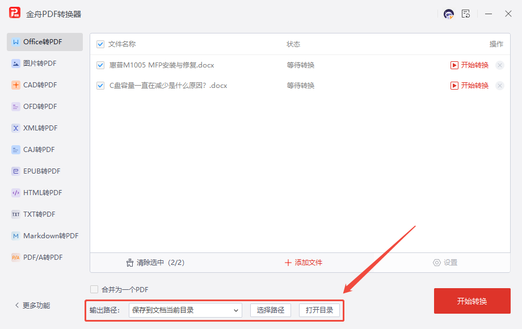Screen dimensions: 522x329
Task: Open the user account avatar icon
Action: click(x=449, y=14)
